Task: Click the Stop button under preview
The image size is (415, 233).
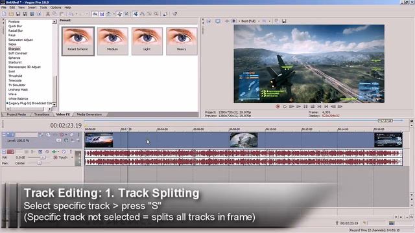Action: coord(313,106)
